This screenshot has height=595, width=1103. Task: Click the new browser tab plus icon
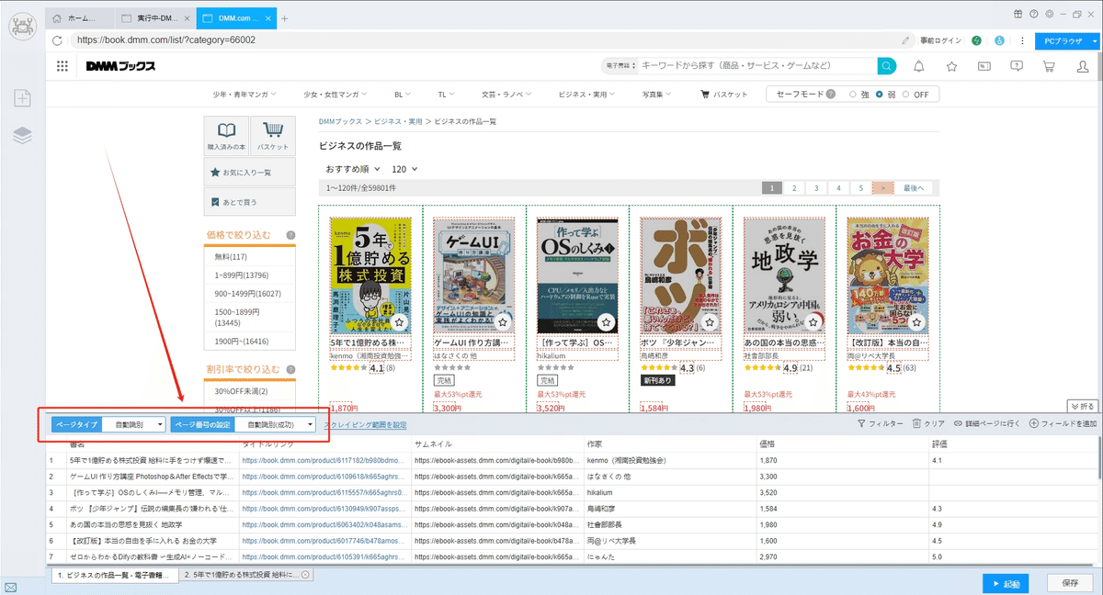pyautogui.click(x=284, y=18)
